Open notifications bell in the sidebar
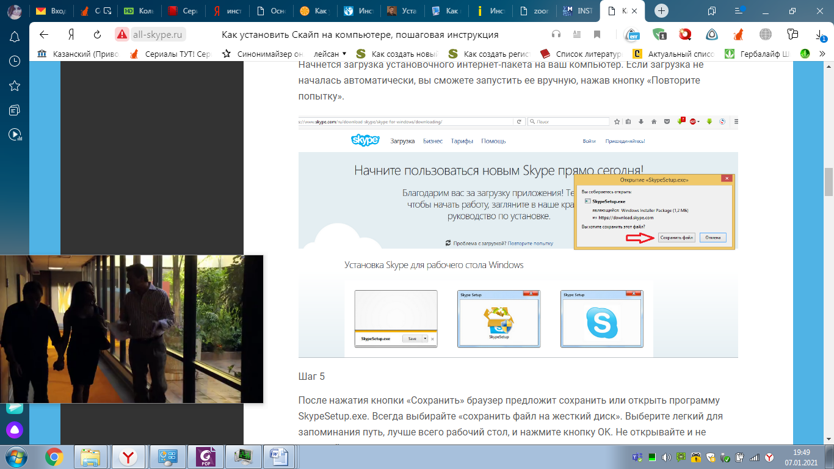Screen dimensions: 834x469 pyautogui.click(x=15, y=37)
